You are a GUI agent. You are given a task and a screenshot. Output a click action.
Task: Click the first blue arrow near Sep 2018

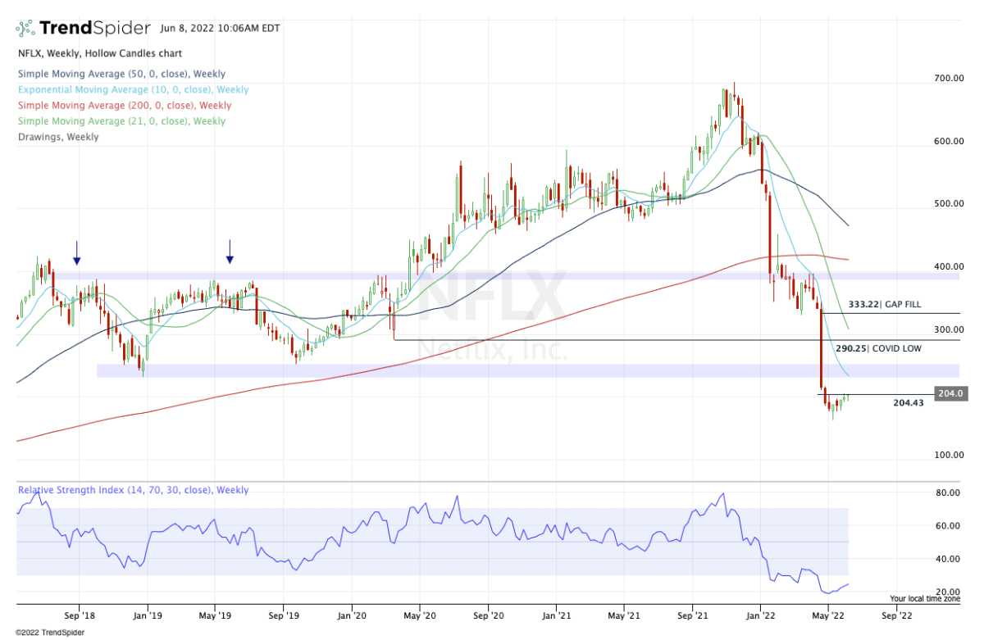coord(76,252)
